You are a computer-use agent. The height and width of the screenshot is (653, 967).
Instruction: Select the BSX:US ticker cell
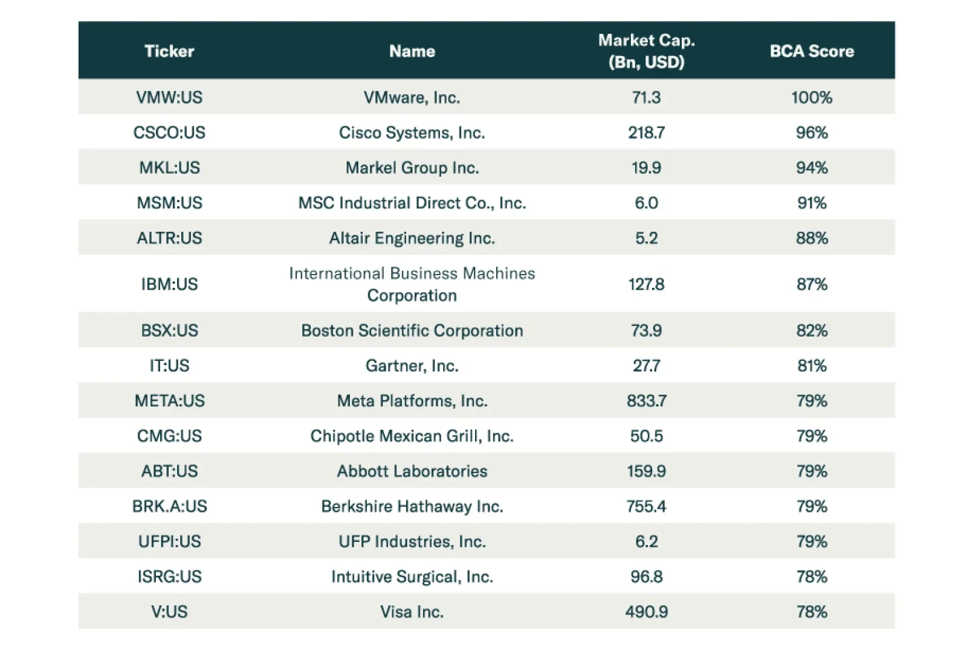tap(169, 331)
